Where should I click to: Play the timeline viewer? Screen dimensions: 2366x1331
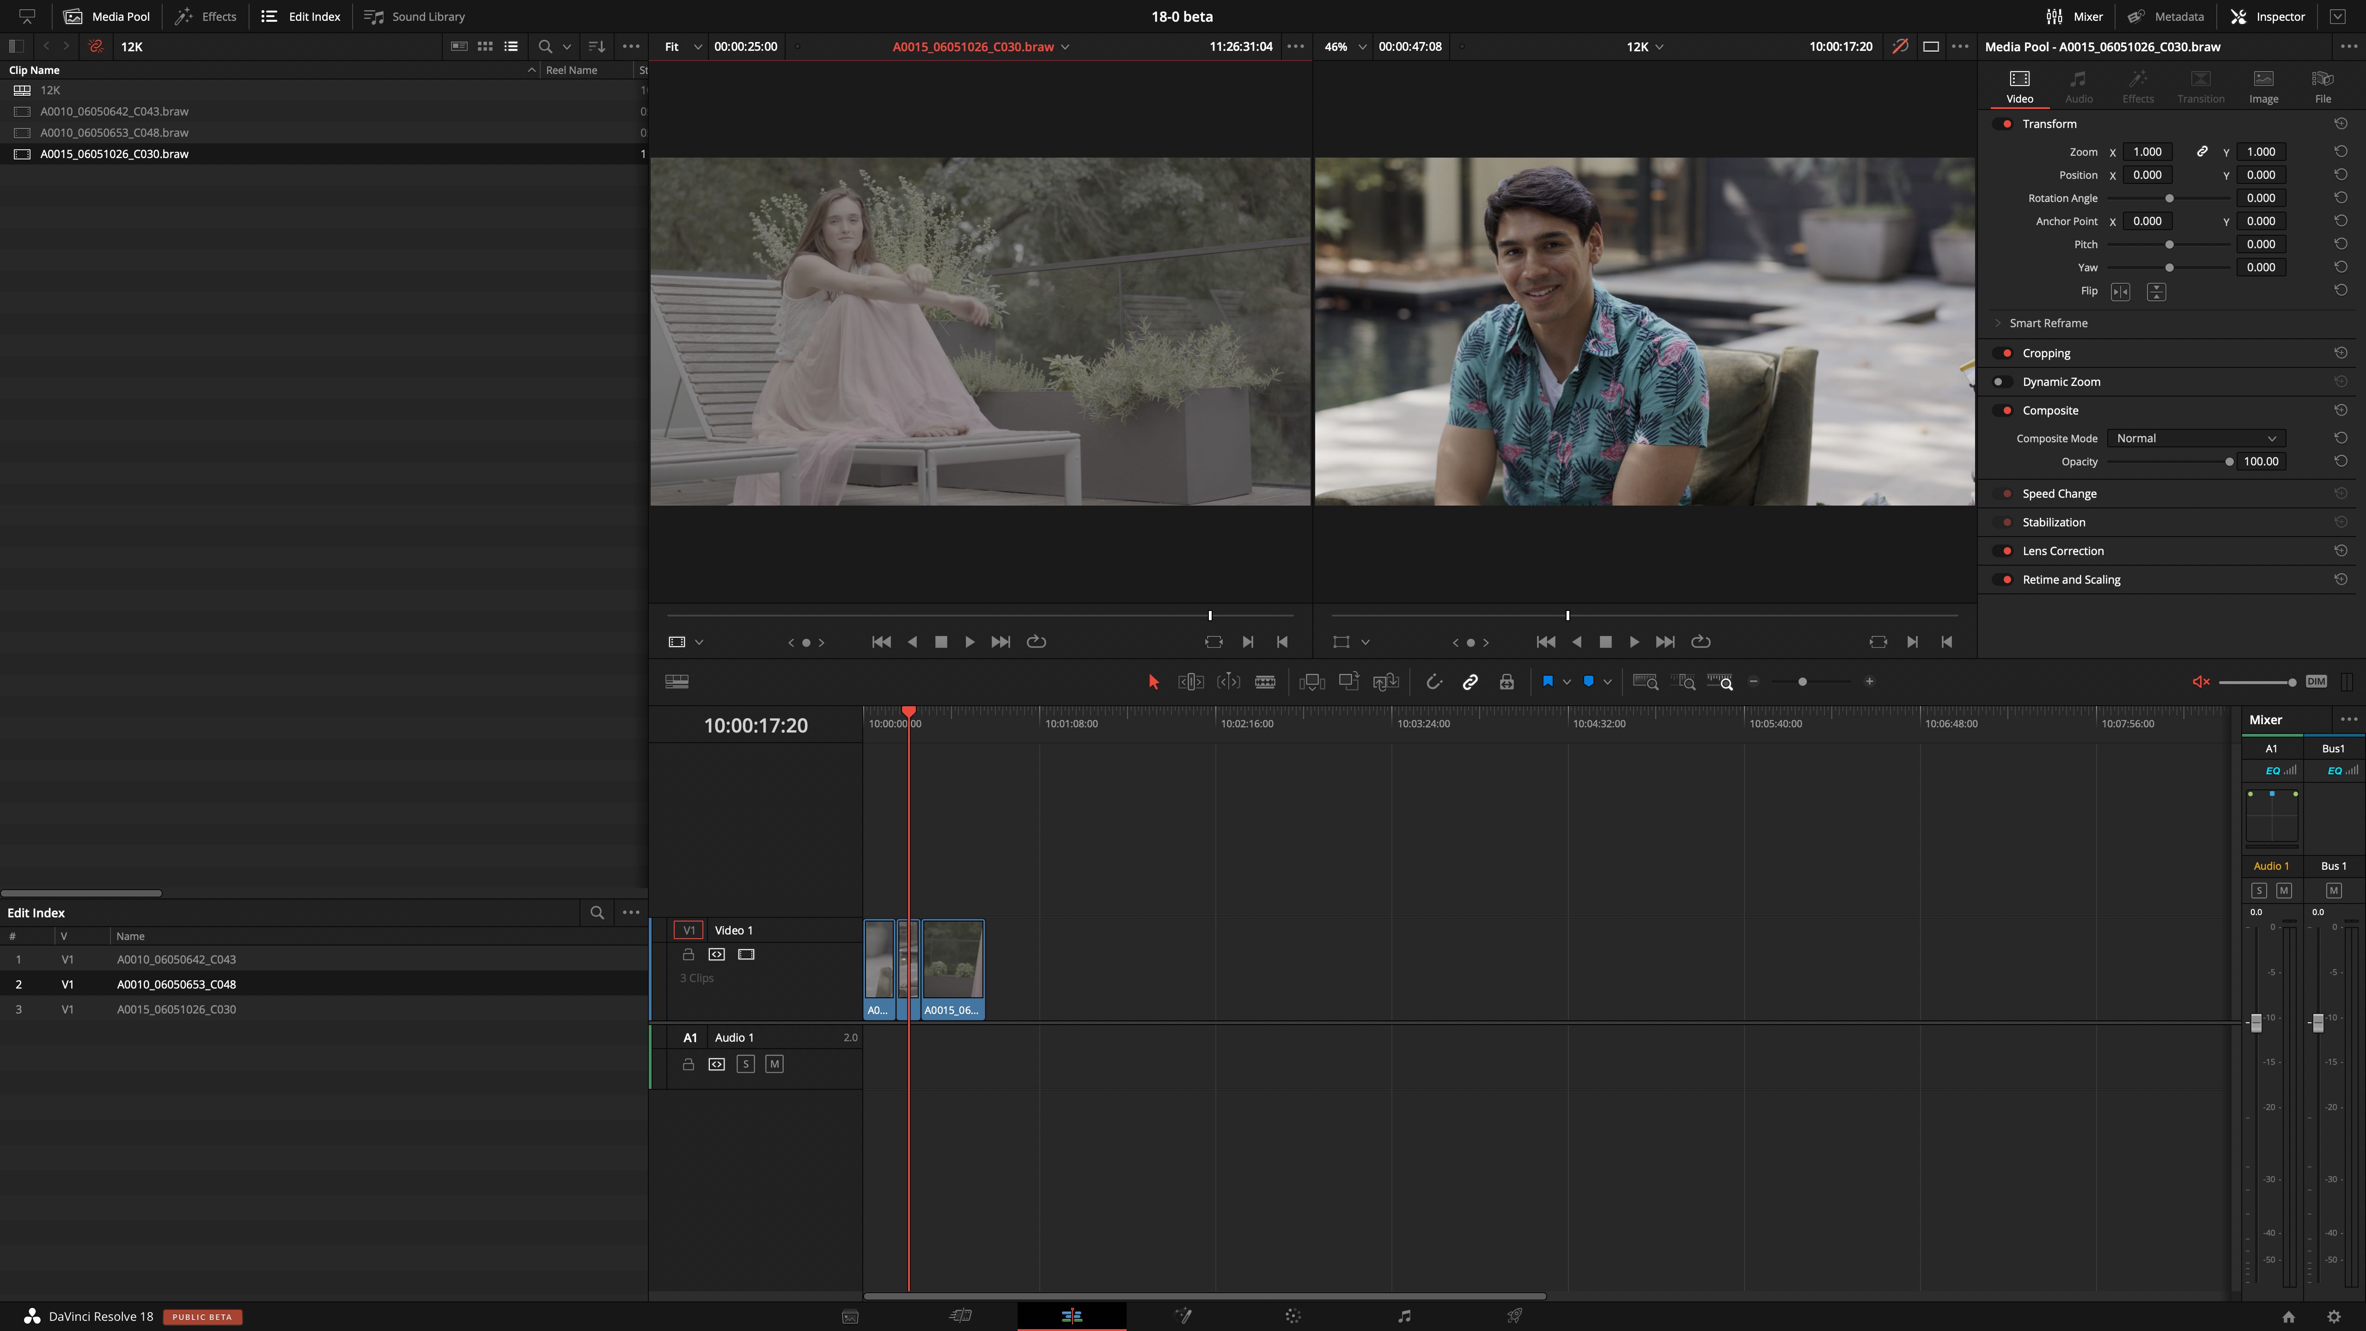coord(1634,642)
